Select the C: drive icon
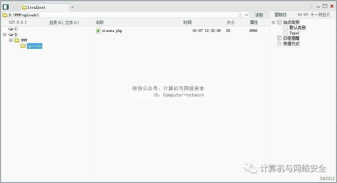This screenshot has height=183, width=337. coord(11,29)
